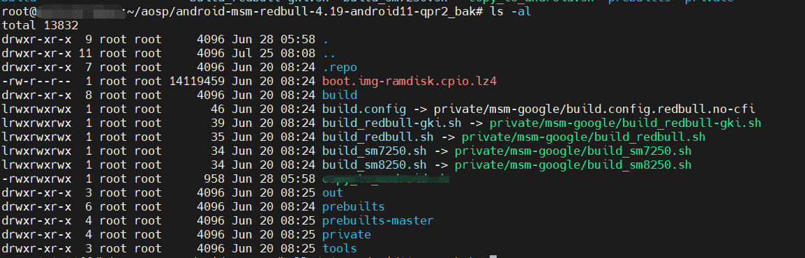Click the 'build.config' symlink name
Image resolution: width=805 pixels, height=258 pixels.
[364, 109]
